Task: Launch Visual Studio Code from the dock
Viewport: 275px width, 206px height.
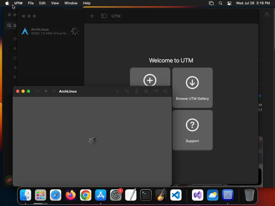Action: click(176, 195)
